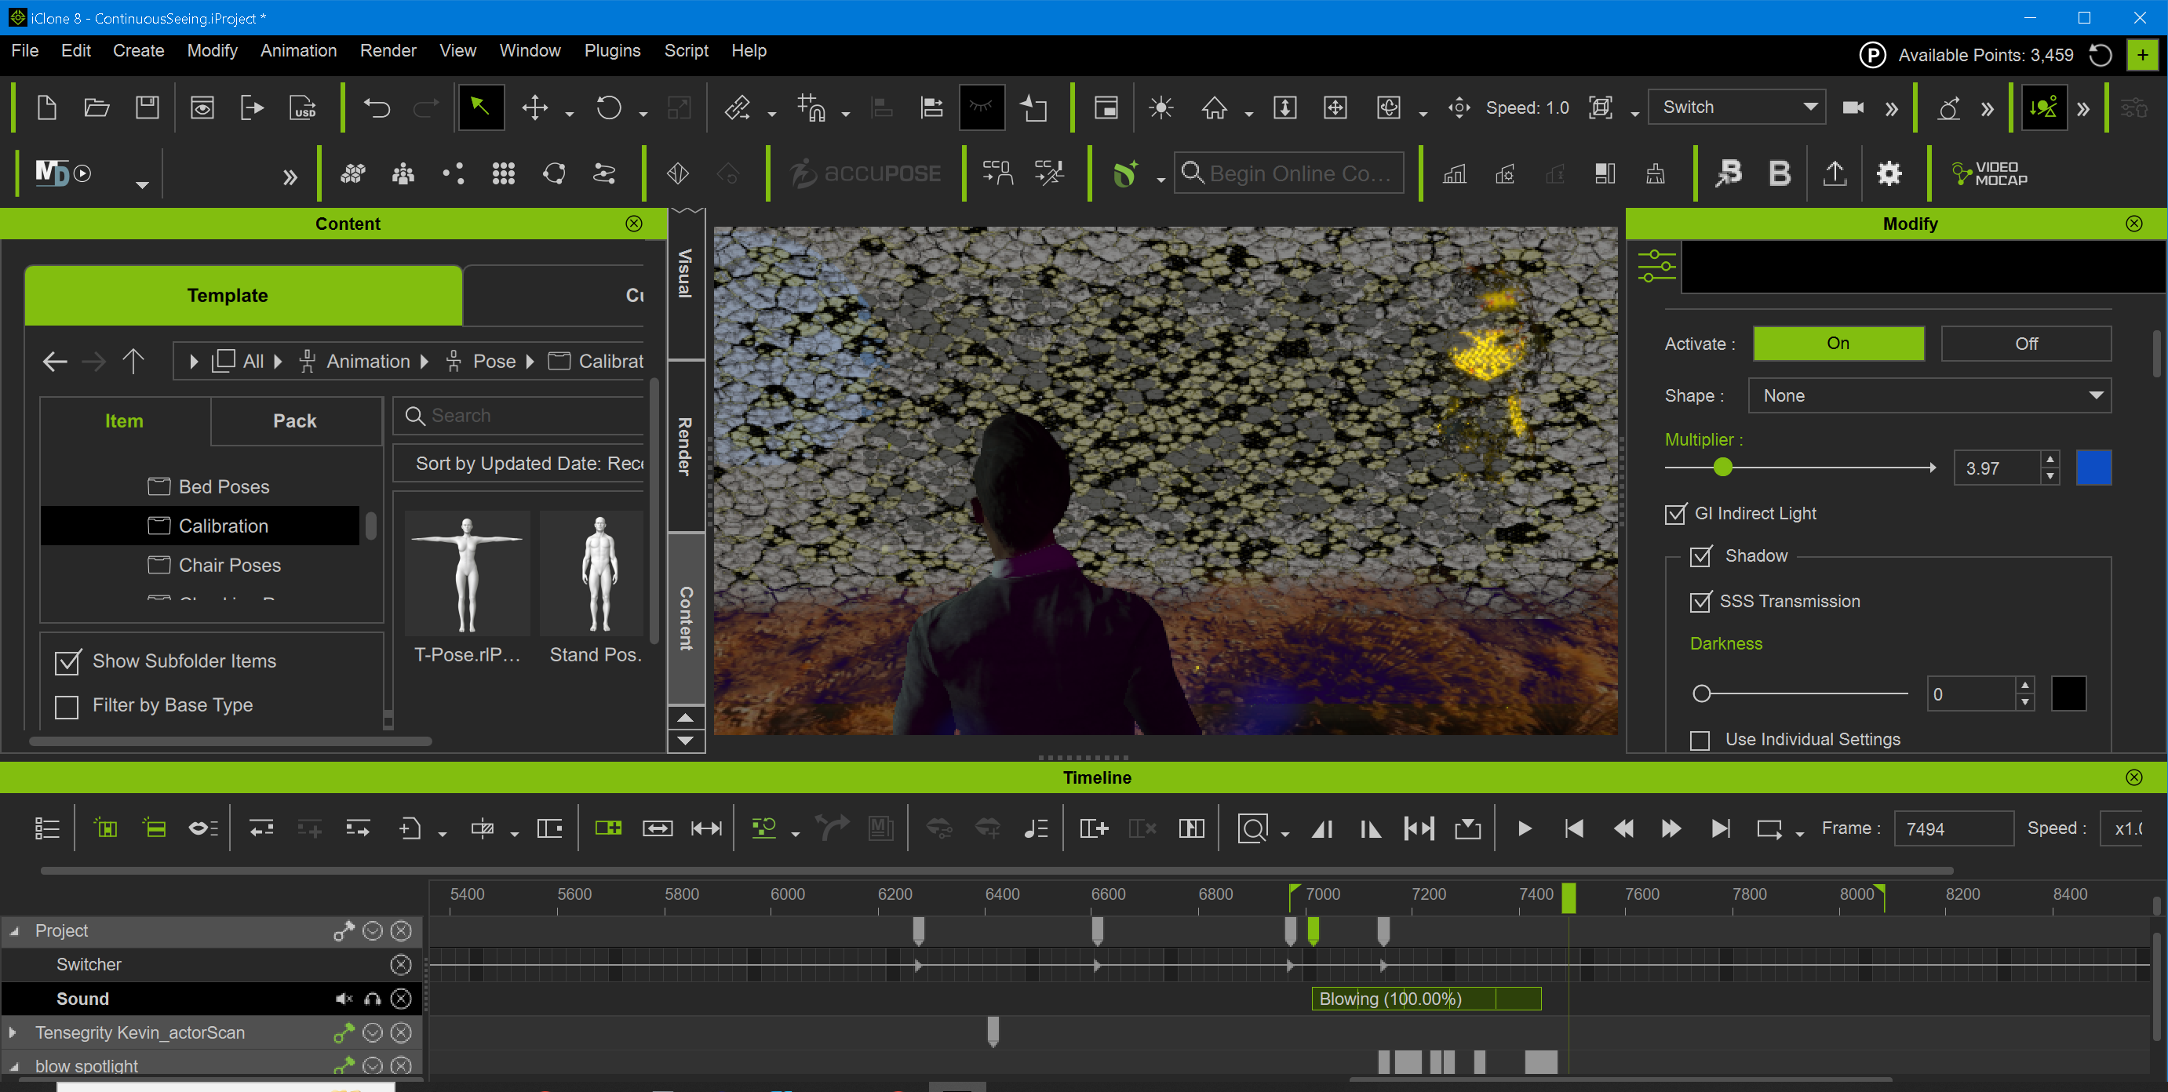Open the Switch camera dropdown

[1737, 107]
